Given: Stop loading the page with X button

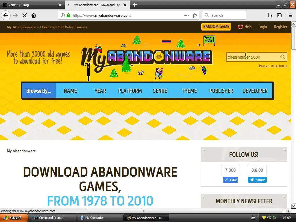Looking at the screenshot, I should pos(25,15).
